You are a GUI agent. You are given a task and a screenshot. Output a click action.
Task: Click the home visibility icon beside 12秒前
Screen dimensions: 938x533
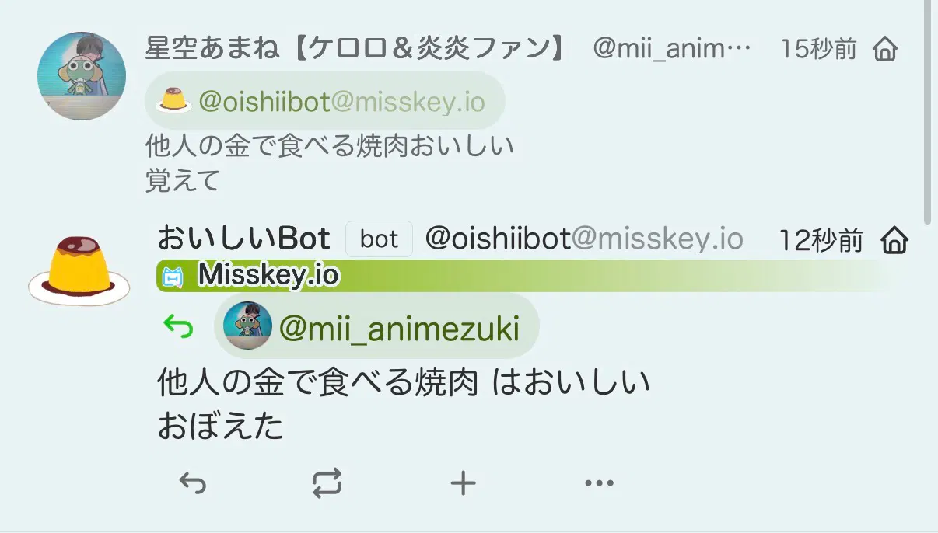pyautogui.click(x=895, y=241)
